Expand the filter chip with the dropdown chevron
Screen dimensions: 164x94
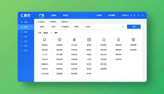[65, 27]
